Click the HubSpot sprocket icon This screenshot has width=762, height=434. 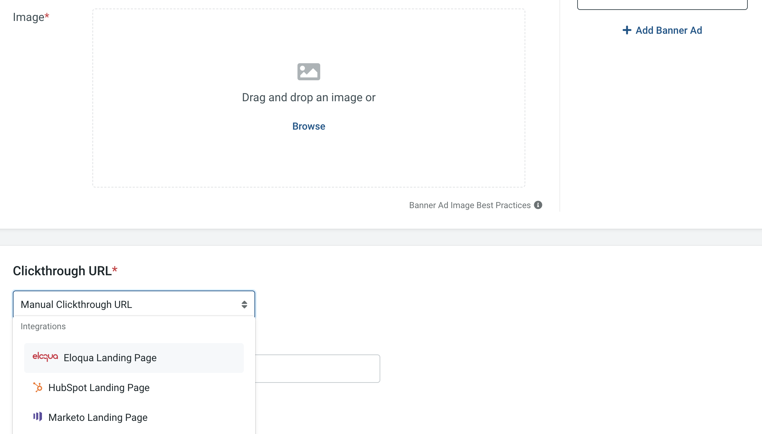point(38,387)
